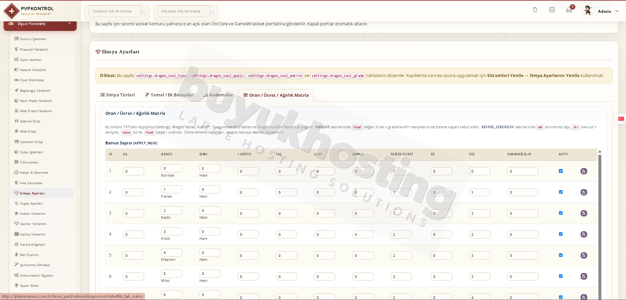Click the Harita Engelleri ban icon
Viewport: 626px width, 300px height.
coord(16,244)
